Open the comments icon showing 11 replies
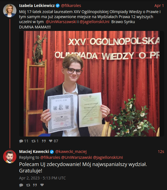Viewport: 167px width, 190px height. pos(21,141)
